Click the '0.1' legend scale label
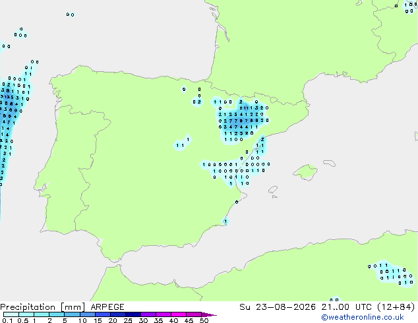This screenshot has width=418, height=323. [x=7, y=320]
